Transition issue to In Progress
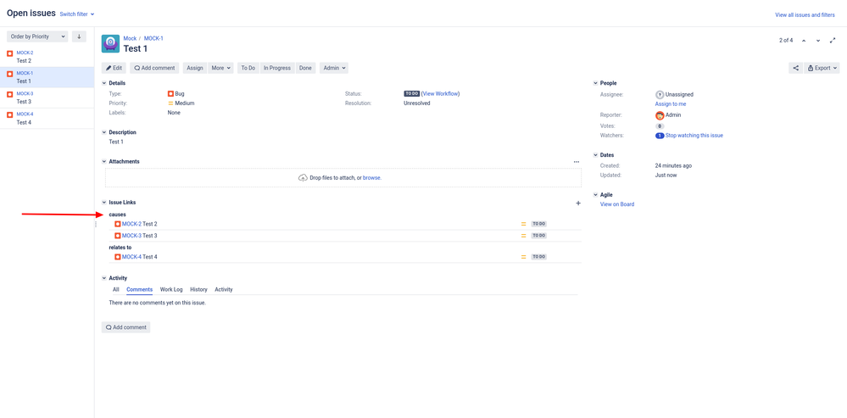The width and height of the screenshot is (847, 418). pyautogui.click(x=277, y=68)
